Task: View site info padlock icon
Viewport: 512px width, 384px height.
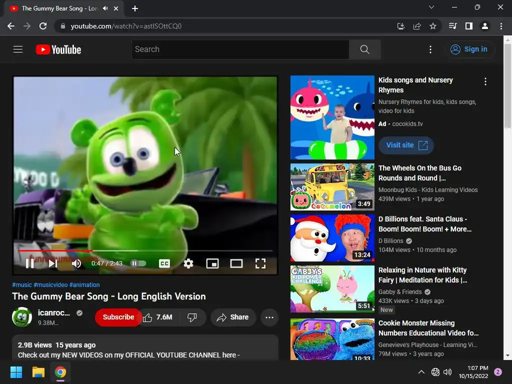Action: [63, 26]
